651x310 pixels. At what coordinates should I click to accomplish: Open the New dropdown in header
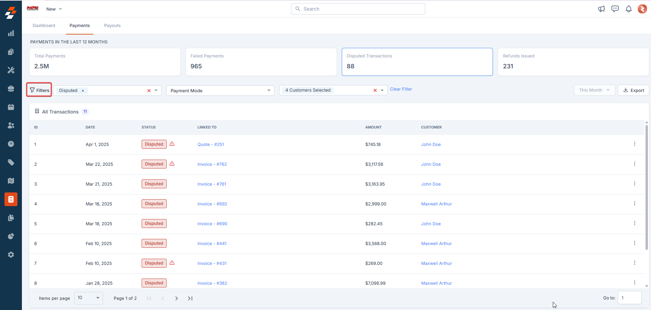tap(54, 9)
